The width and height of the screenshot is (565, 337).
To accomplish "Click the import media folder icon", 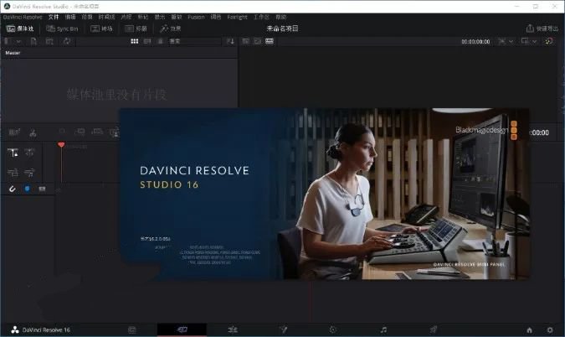I will (49, 41).
